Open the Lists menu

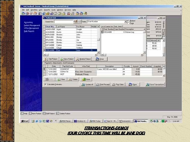[x=40, y=10]
